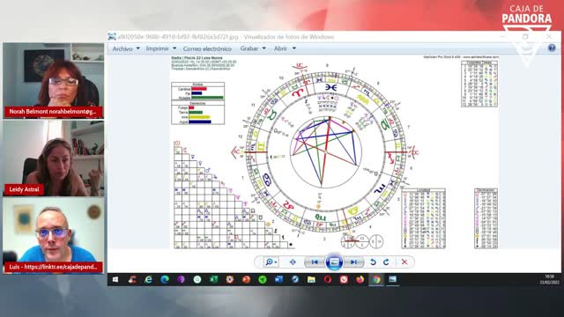Image resolution: width=564 pixels, height=317 pixels.
Task: Click the taskbar clock and date
Action: (549, 280)
